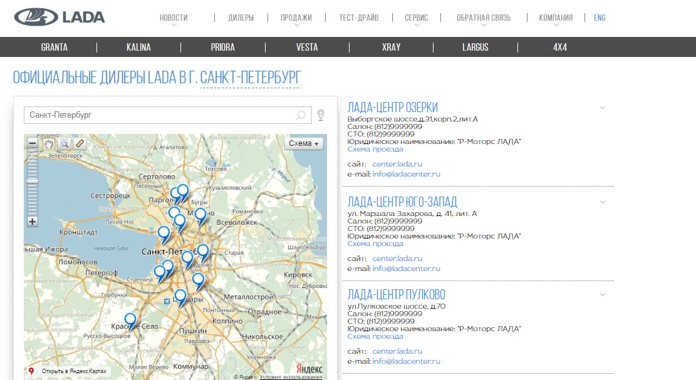Open the НОВОСТИ dropdown menu

[x=174, y=18]
